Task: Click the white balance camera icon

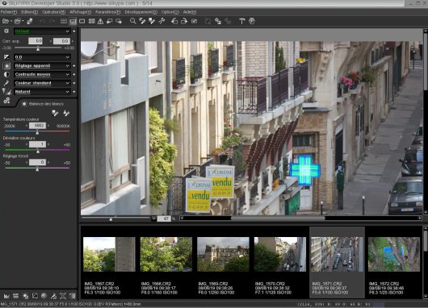Action: (x=6, y=65)
